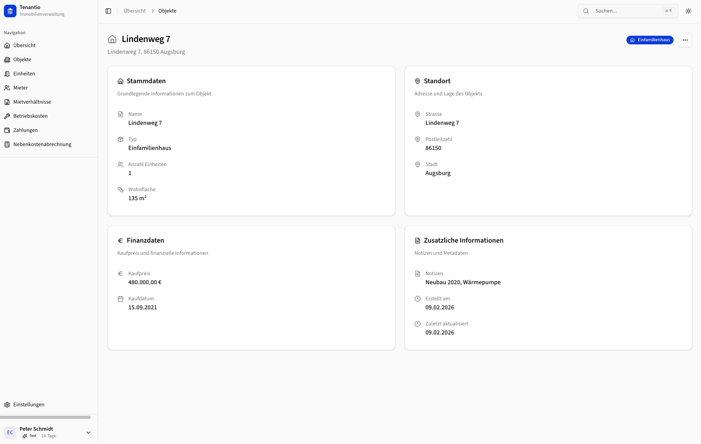Click the Einfamilienhaus type badge
The image size is (701, 444).
tap(650, 40)
